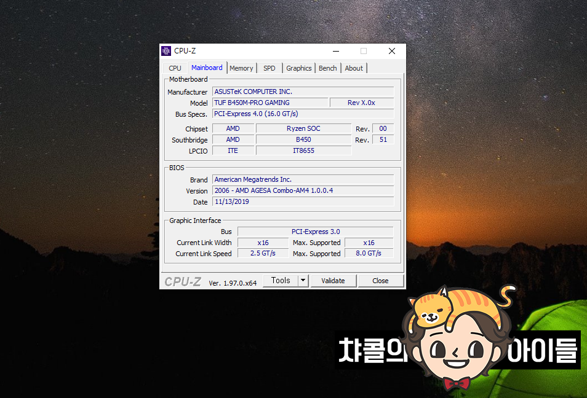Click the model value TUF B450M-PRO GAMING
The height and width of the screenshot is (398, 587).
pyautogui.click(x=270, y=103)
